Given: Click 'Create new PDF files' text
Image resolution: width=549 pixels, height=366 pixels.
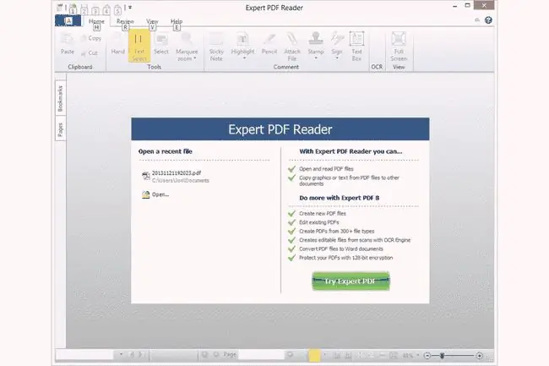Looking at the screenshot, I should click(323, 213).
